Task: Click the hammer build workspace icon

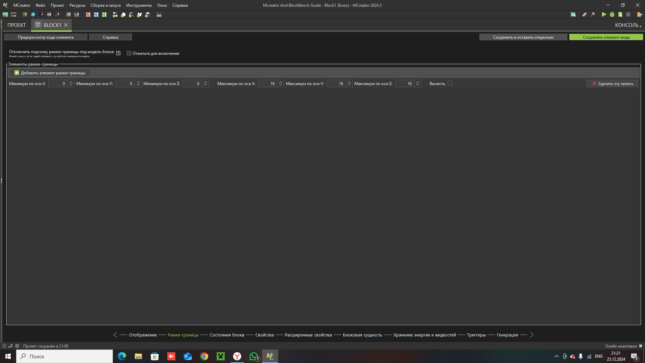Action: point(593,14)
